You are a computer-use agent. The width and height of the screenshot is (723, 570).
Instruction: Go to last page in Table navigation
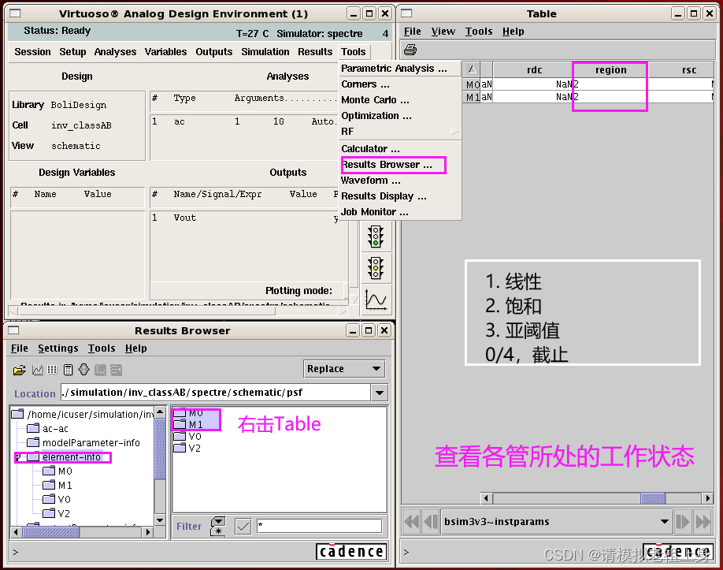[703, 522]
